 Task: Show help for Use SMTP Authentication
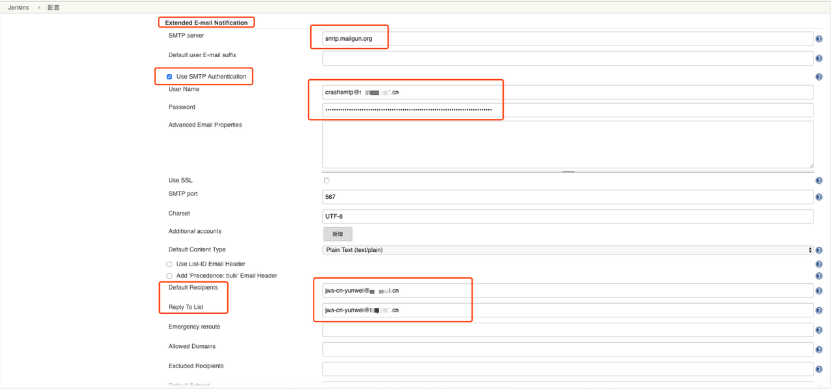coord(819,77)
